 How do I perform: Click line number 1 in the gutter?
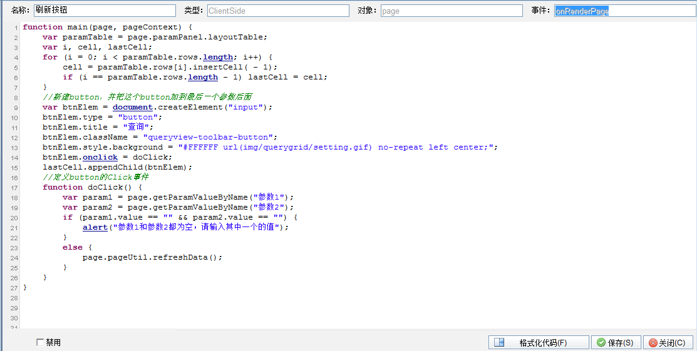coord(16,28)
